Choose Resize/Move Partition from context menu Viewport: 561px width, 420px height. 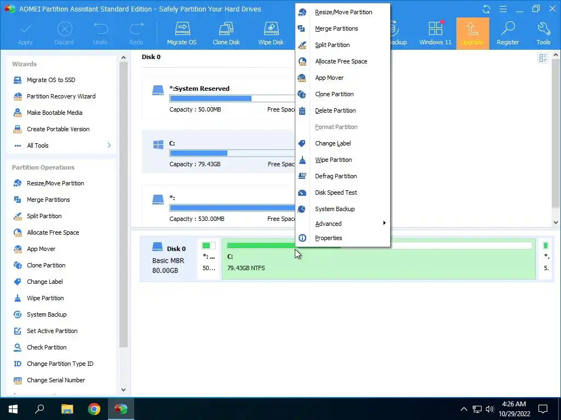point(342,12)
